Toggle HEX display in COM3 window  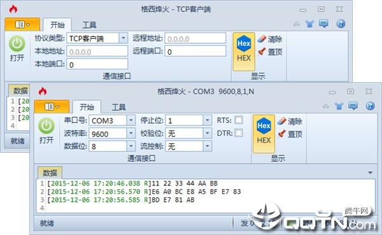click(264, 134)
